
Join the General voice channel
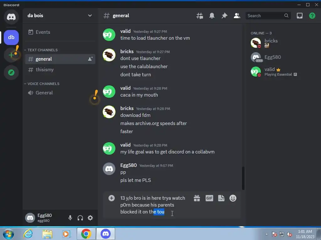click(60, 92)
